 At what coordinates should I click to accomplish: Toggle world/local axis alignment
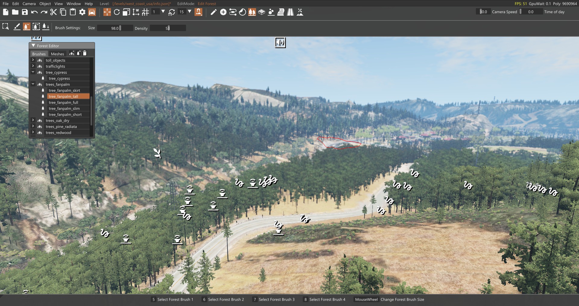tap(136, 12)
